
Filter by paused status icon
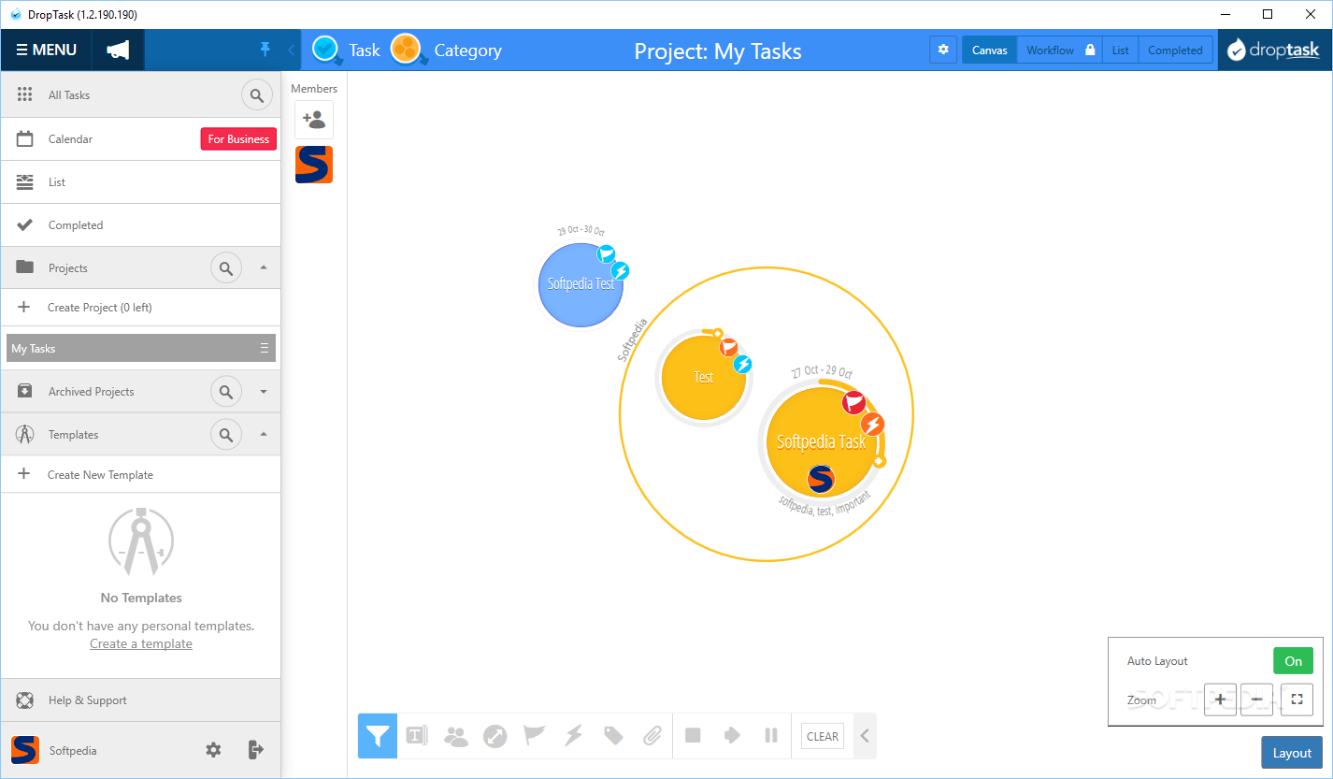click(771, 736)
